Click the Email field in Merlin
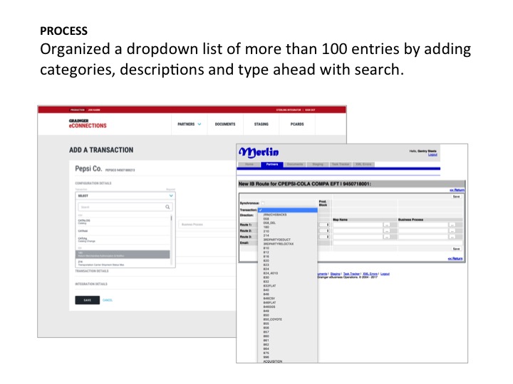513x384 pixels. [x=397, y=243]
